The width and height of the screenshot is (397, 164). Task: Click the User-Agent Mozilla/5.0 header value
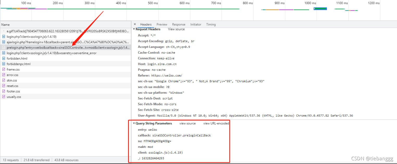(255, 116)
